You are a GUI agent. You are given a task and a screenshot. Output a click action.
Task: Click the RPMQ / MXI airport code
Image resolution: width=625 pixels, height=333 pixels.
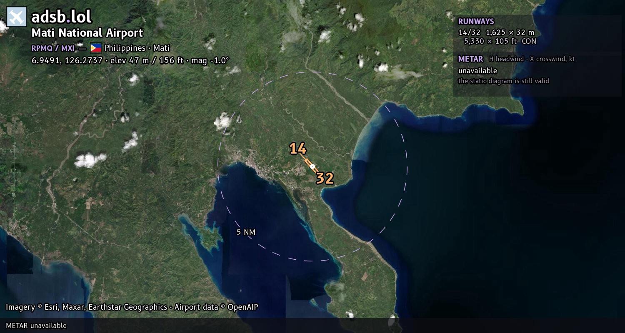(x=53, y=48)
